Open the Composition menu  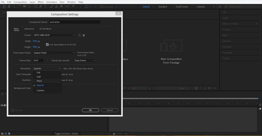point(20,2)
